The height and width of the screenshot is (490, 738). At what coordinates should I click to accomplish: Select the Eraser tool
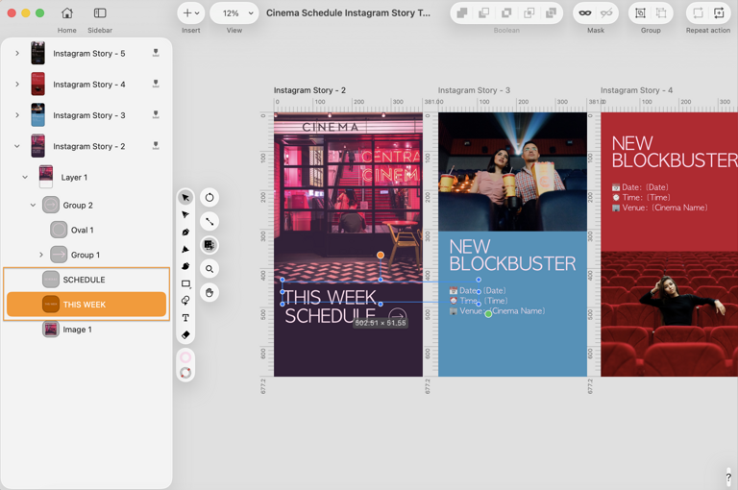click(185, 334)
